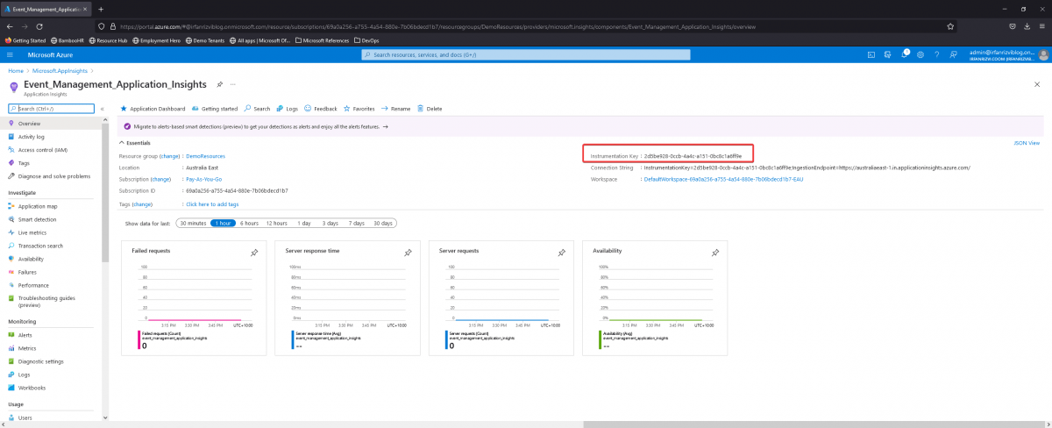Select the 7 days time range
This screenshot has width=1052, height=428.
click(357, 223)
